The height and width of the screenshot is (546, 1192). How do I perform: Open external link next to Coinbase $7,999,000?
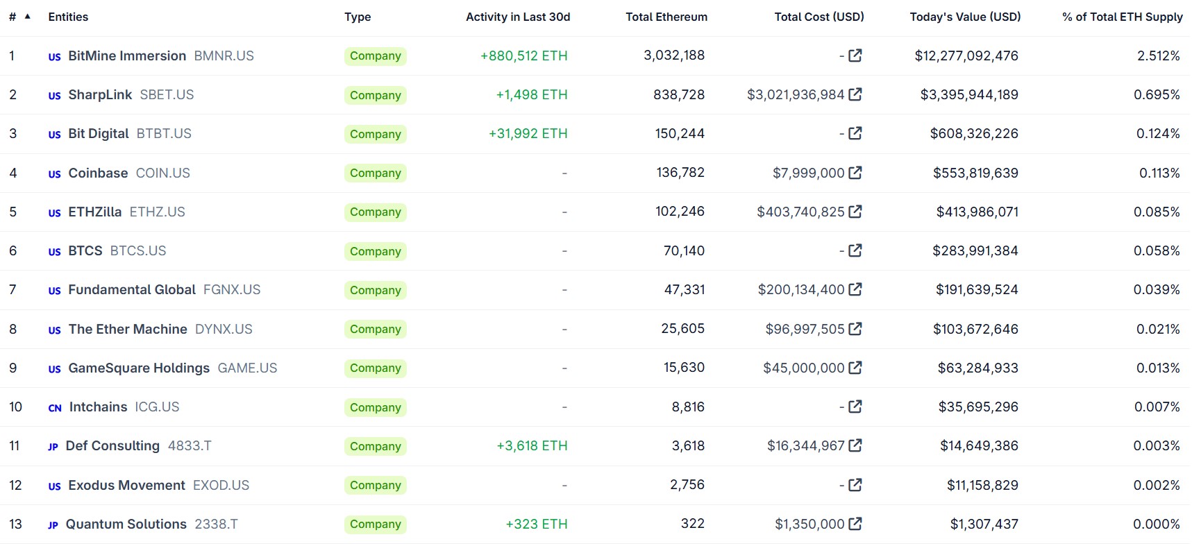tap(855, 172)
